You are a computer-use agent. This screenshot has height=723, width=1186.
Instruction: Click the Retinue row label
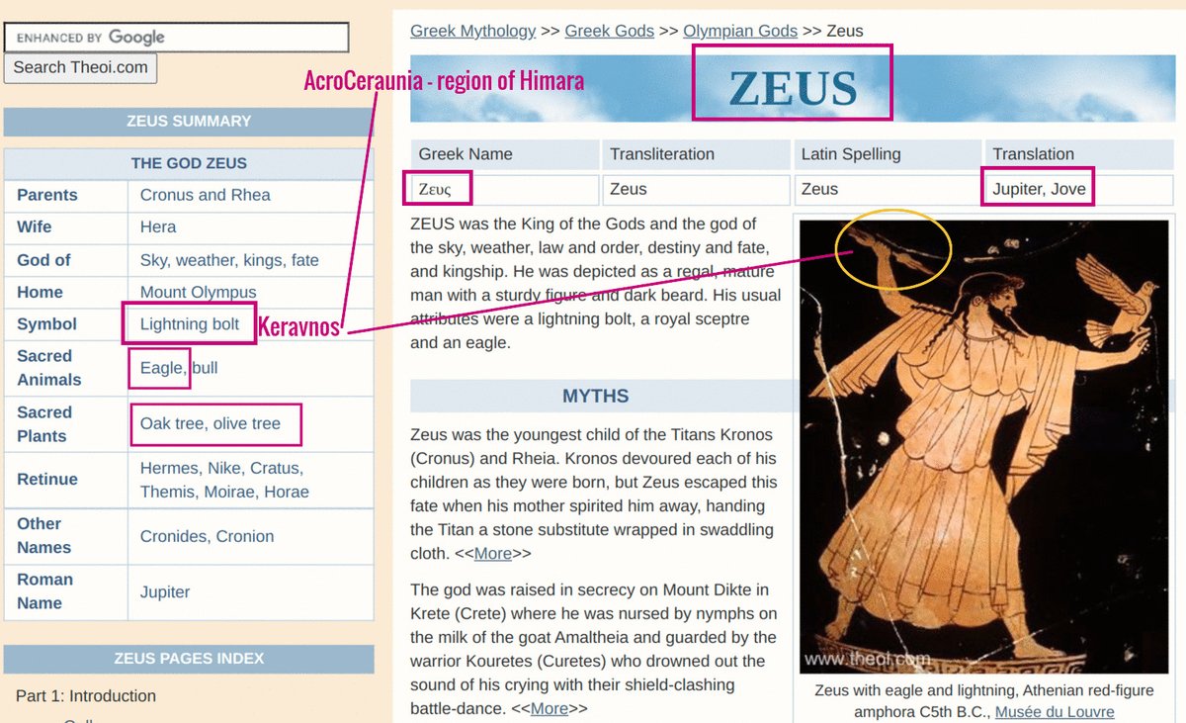(x=66, y=480)
